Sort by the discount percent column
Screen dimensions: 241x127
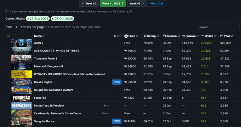coord(117,36)
